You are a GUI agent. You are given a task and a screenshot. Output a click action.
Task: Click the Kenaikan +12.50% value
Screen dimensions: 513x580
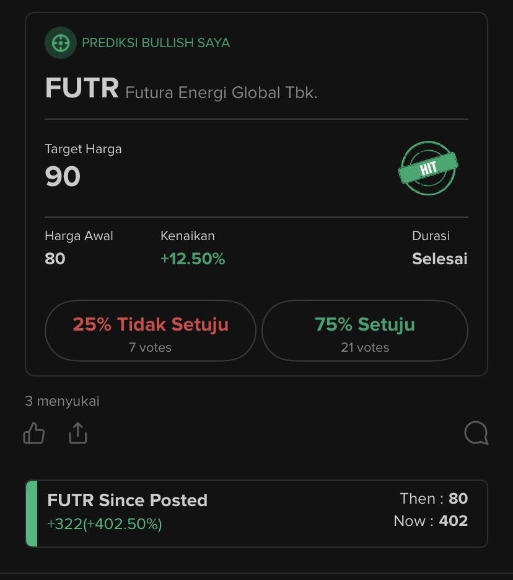[x=193, y=259]
